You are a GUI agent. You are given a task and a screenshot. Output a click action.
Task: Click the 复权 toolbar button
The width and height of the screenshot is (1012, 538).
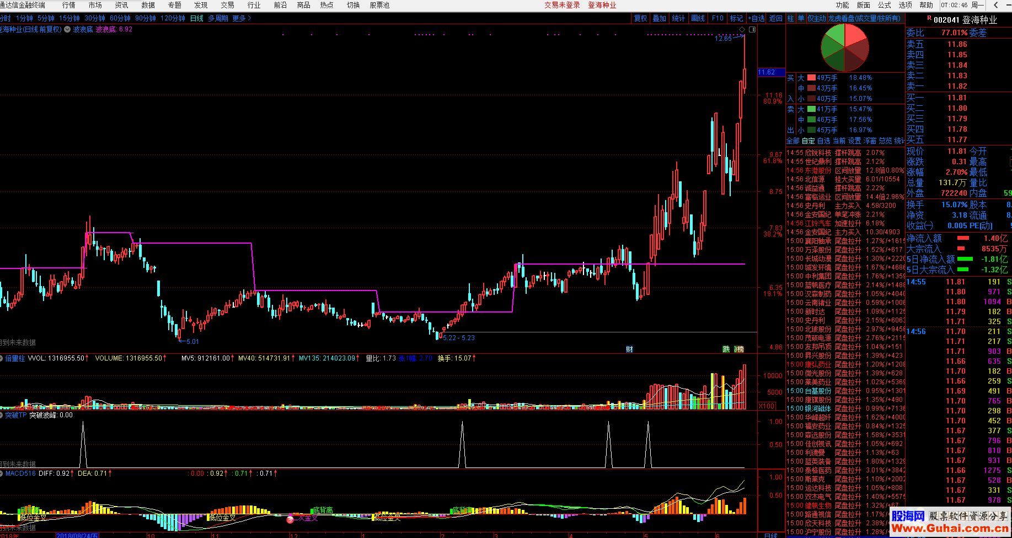(x=640, y=18)
